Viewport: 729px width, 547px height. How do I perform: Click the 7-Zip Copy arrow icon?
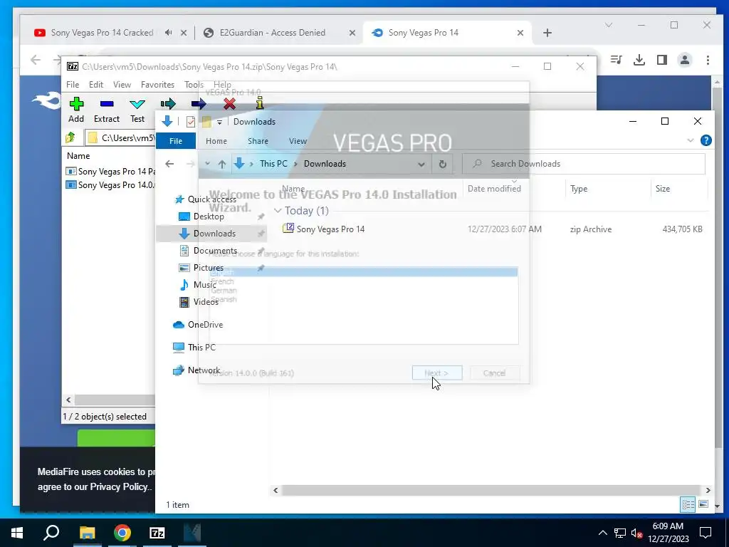168,103
